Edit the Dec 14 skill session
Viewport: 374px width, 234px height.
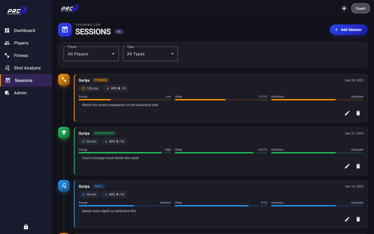pyautogui.click(x=347, y=219)
